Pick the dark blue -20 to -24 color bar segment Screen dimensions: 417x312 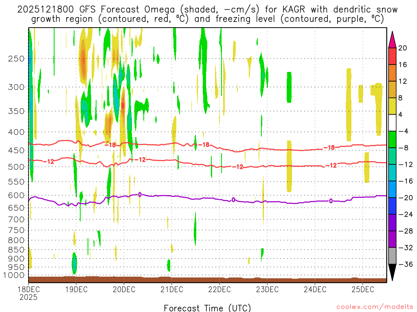point(392,206)
